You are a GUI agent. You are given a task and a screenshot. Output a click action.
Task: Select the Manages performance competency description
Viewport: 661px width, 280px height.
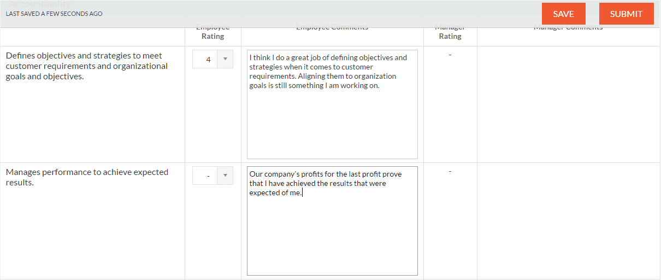87,177
